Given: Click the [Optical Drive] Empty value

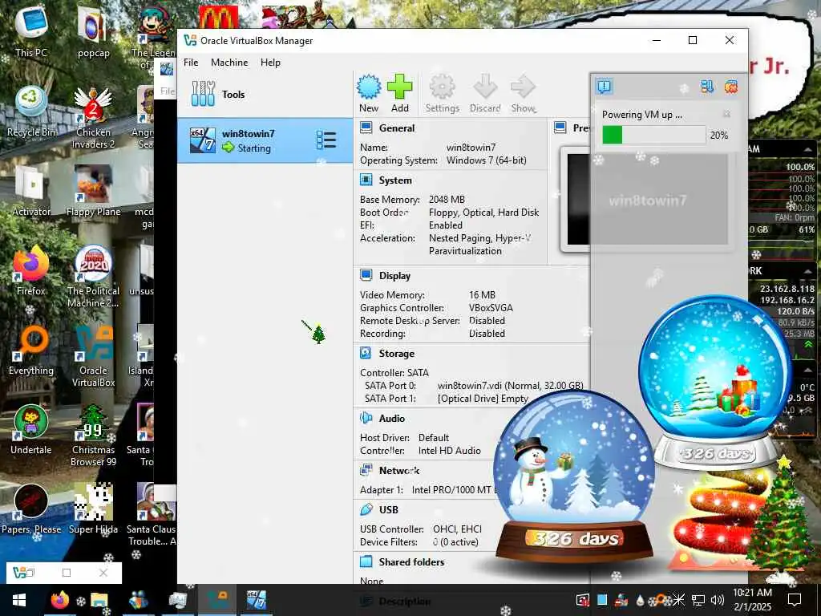Looking at the screenshot, I should tap(483, 399).
